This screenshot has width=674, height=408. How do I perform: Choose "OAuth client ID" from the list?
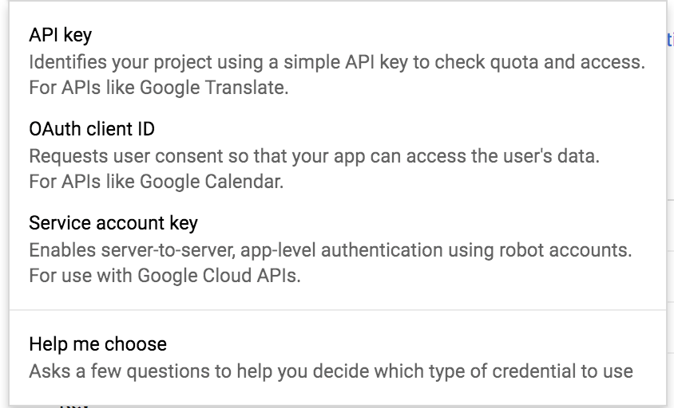(x=92, y=129)
